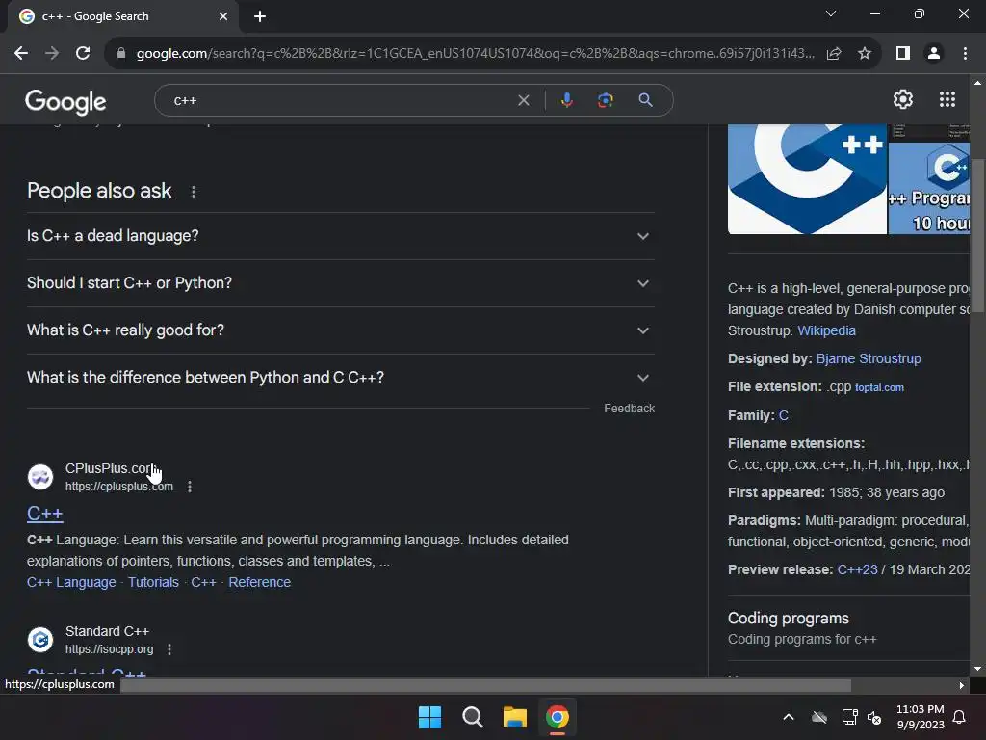This screenshot has width=986, height=740.
Task: Reload the page with refresh icon
Action: click(83, 54)
